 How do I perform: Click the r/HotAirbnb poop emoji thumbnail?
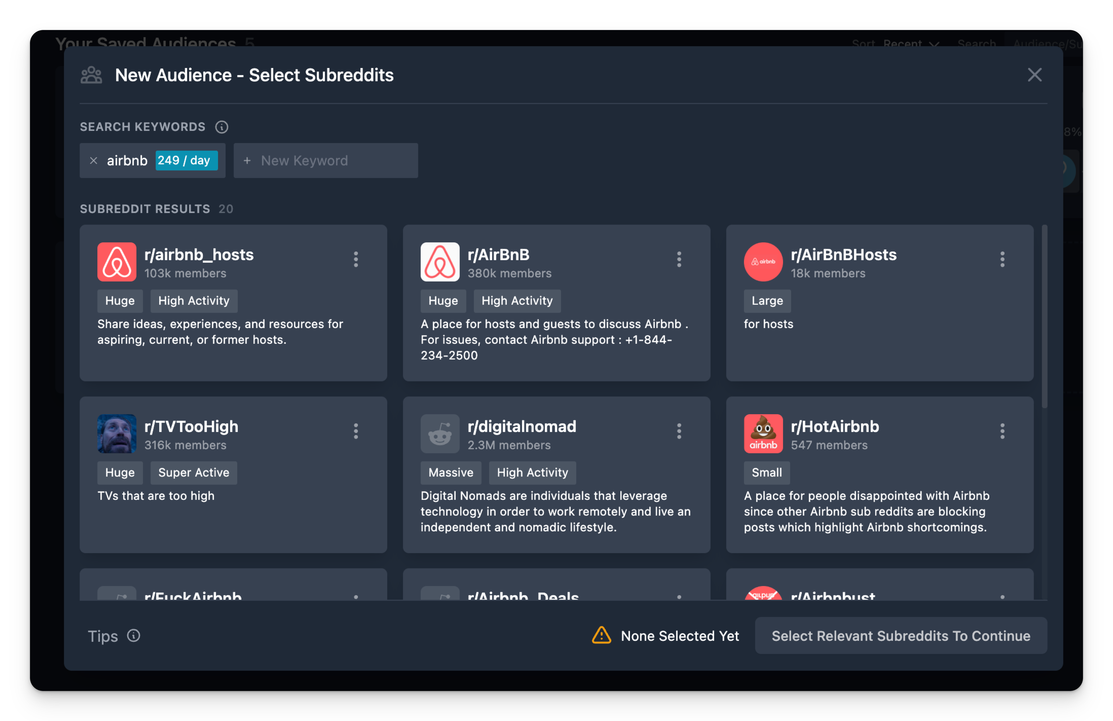(x=763, y=433)
